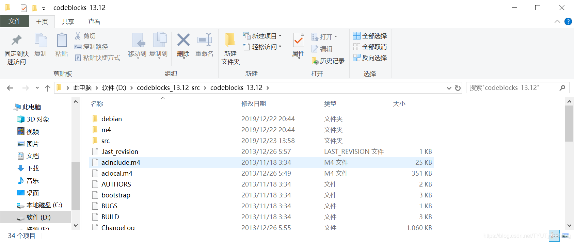This screenshot has height=242, width=574.
Task: Go up one folder level arrow
Action: [48, 88]
